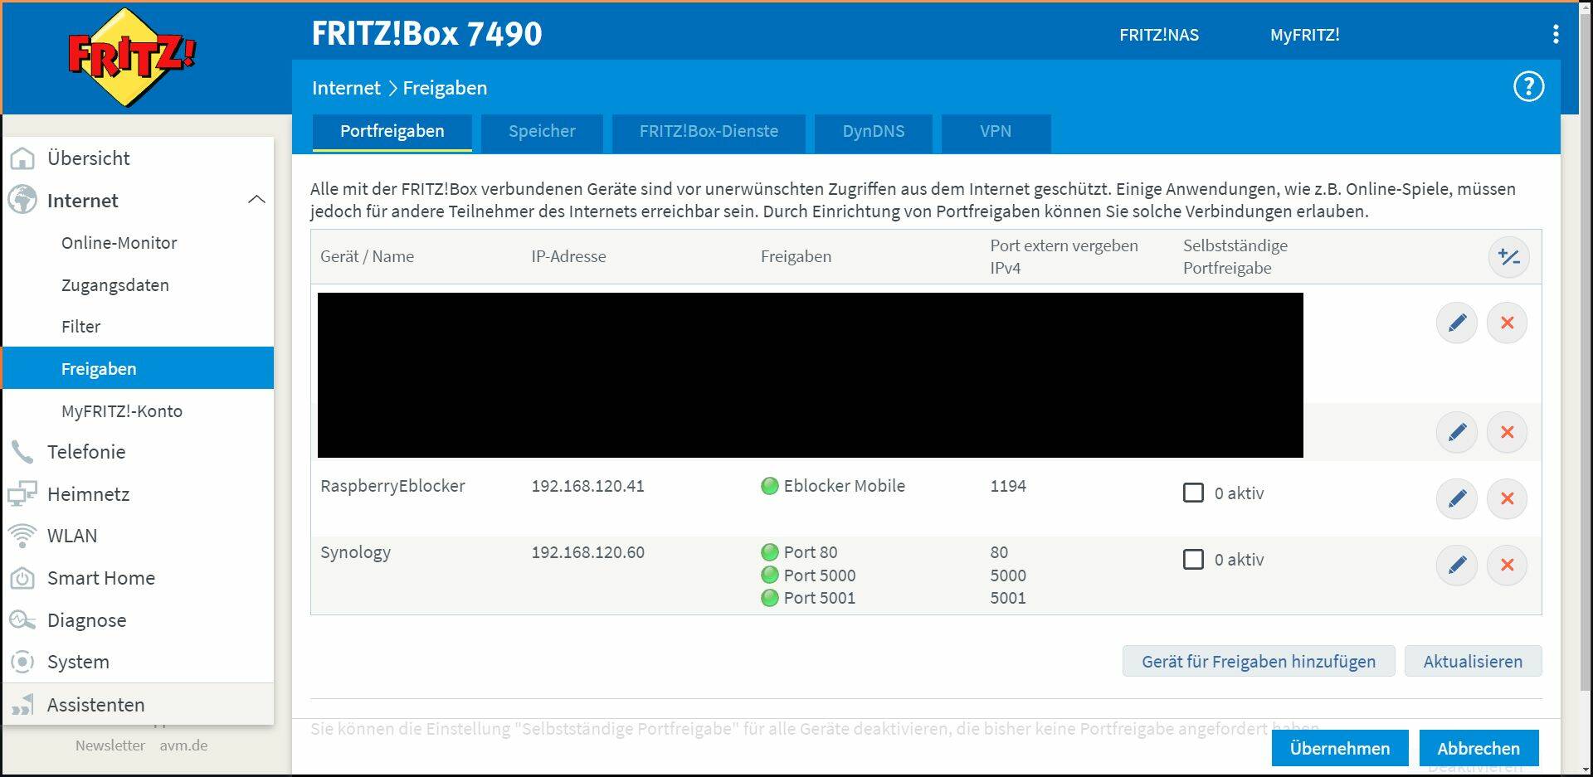1593x777 pixels.
Task: Open the three-dot options menu
Action: 1556,34
